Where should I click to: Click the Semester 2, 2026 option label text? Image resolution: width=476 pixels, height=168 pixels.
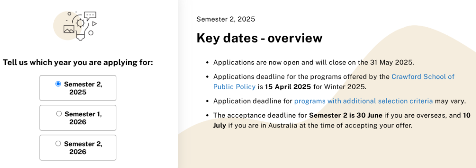coord(83,148)
